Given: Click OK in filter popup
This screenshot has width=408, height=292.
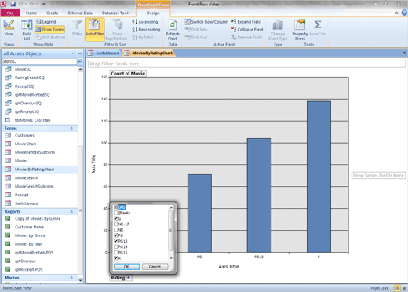Looking at the screenshot, I should coord(126,267).
